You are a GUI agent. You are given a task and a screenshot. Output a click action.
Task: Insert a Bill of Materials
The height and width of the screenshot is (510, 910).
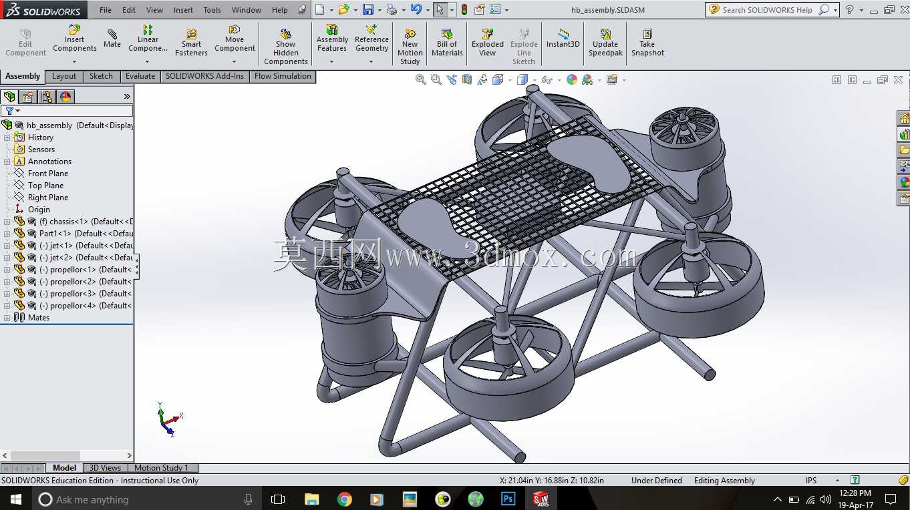[447, 43]
